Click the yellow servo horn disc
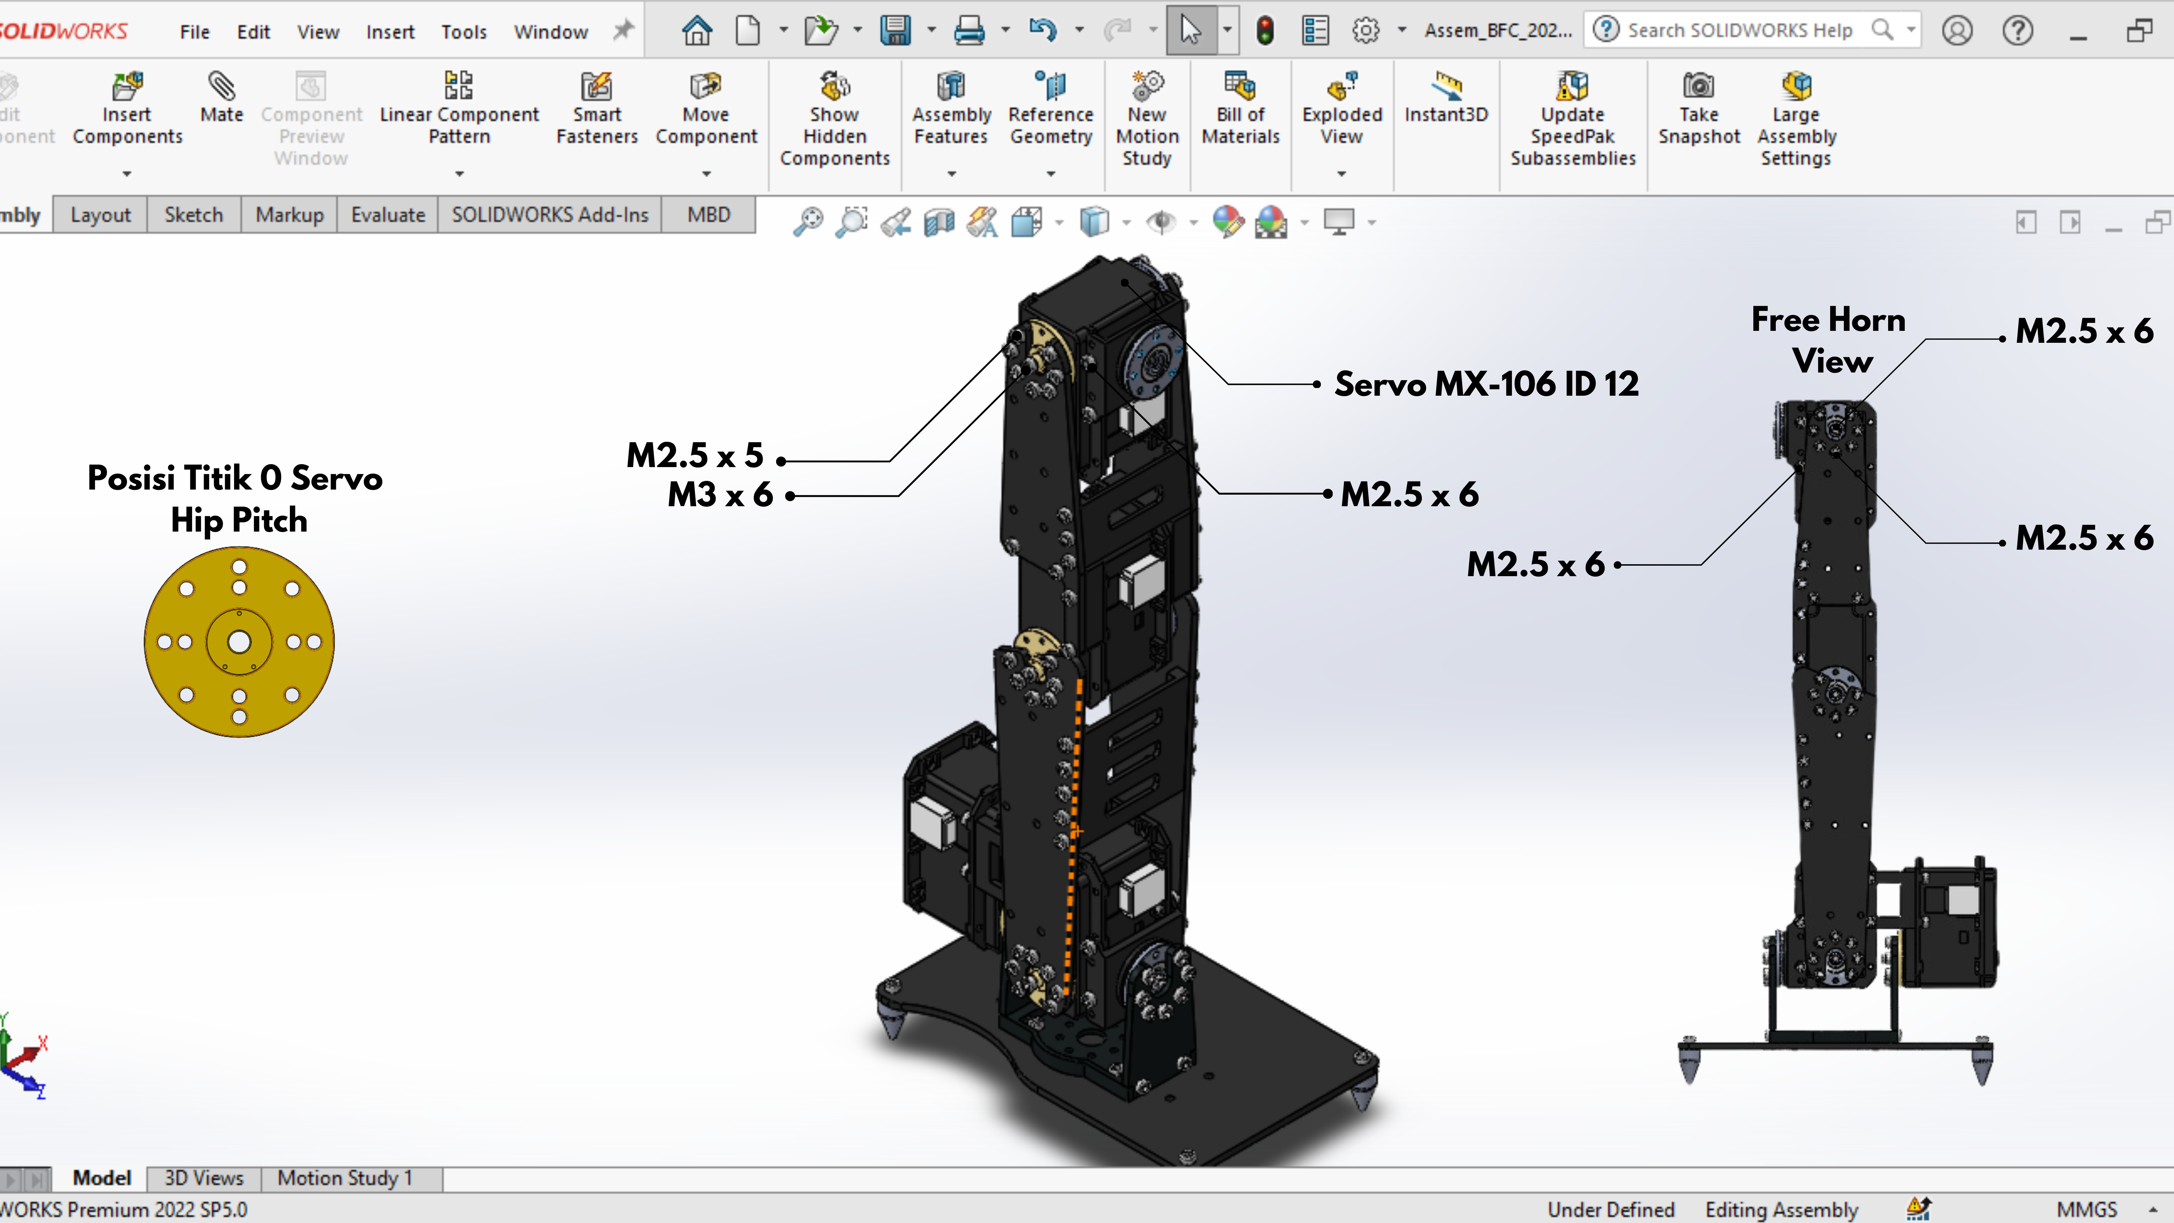2174x1223 pixels. [x=240, y=642]
